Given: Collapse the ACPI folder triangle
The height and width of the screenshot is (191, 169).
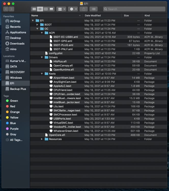Looking at the screenshot, I should coord(42,33).
